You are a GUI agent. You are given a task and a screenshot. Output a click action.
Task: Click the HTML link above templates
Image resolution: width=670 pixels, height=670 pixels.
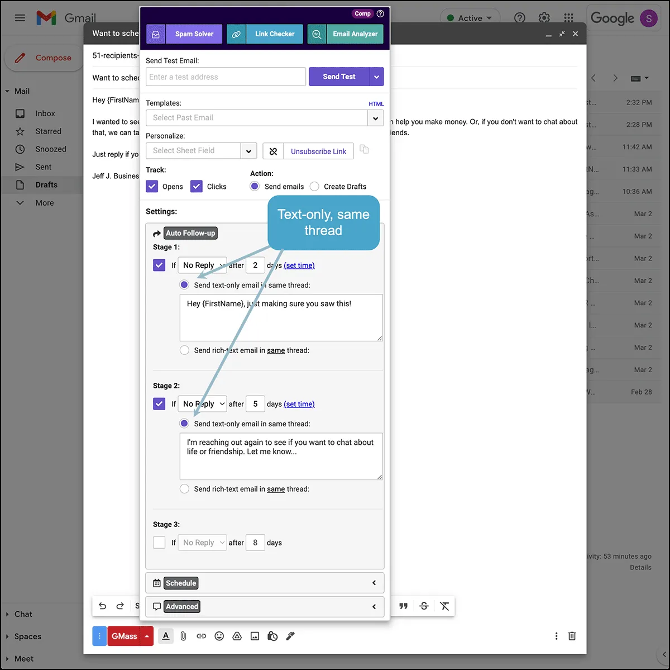click(x=376, y=104)
